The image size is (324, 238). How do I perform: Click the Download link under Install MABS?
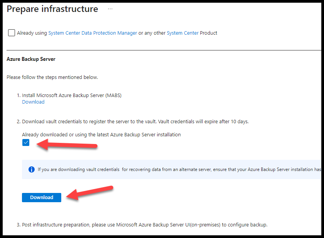[33, 102]
